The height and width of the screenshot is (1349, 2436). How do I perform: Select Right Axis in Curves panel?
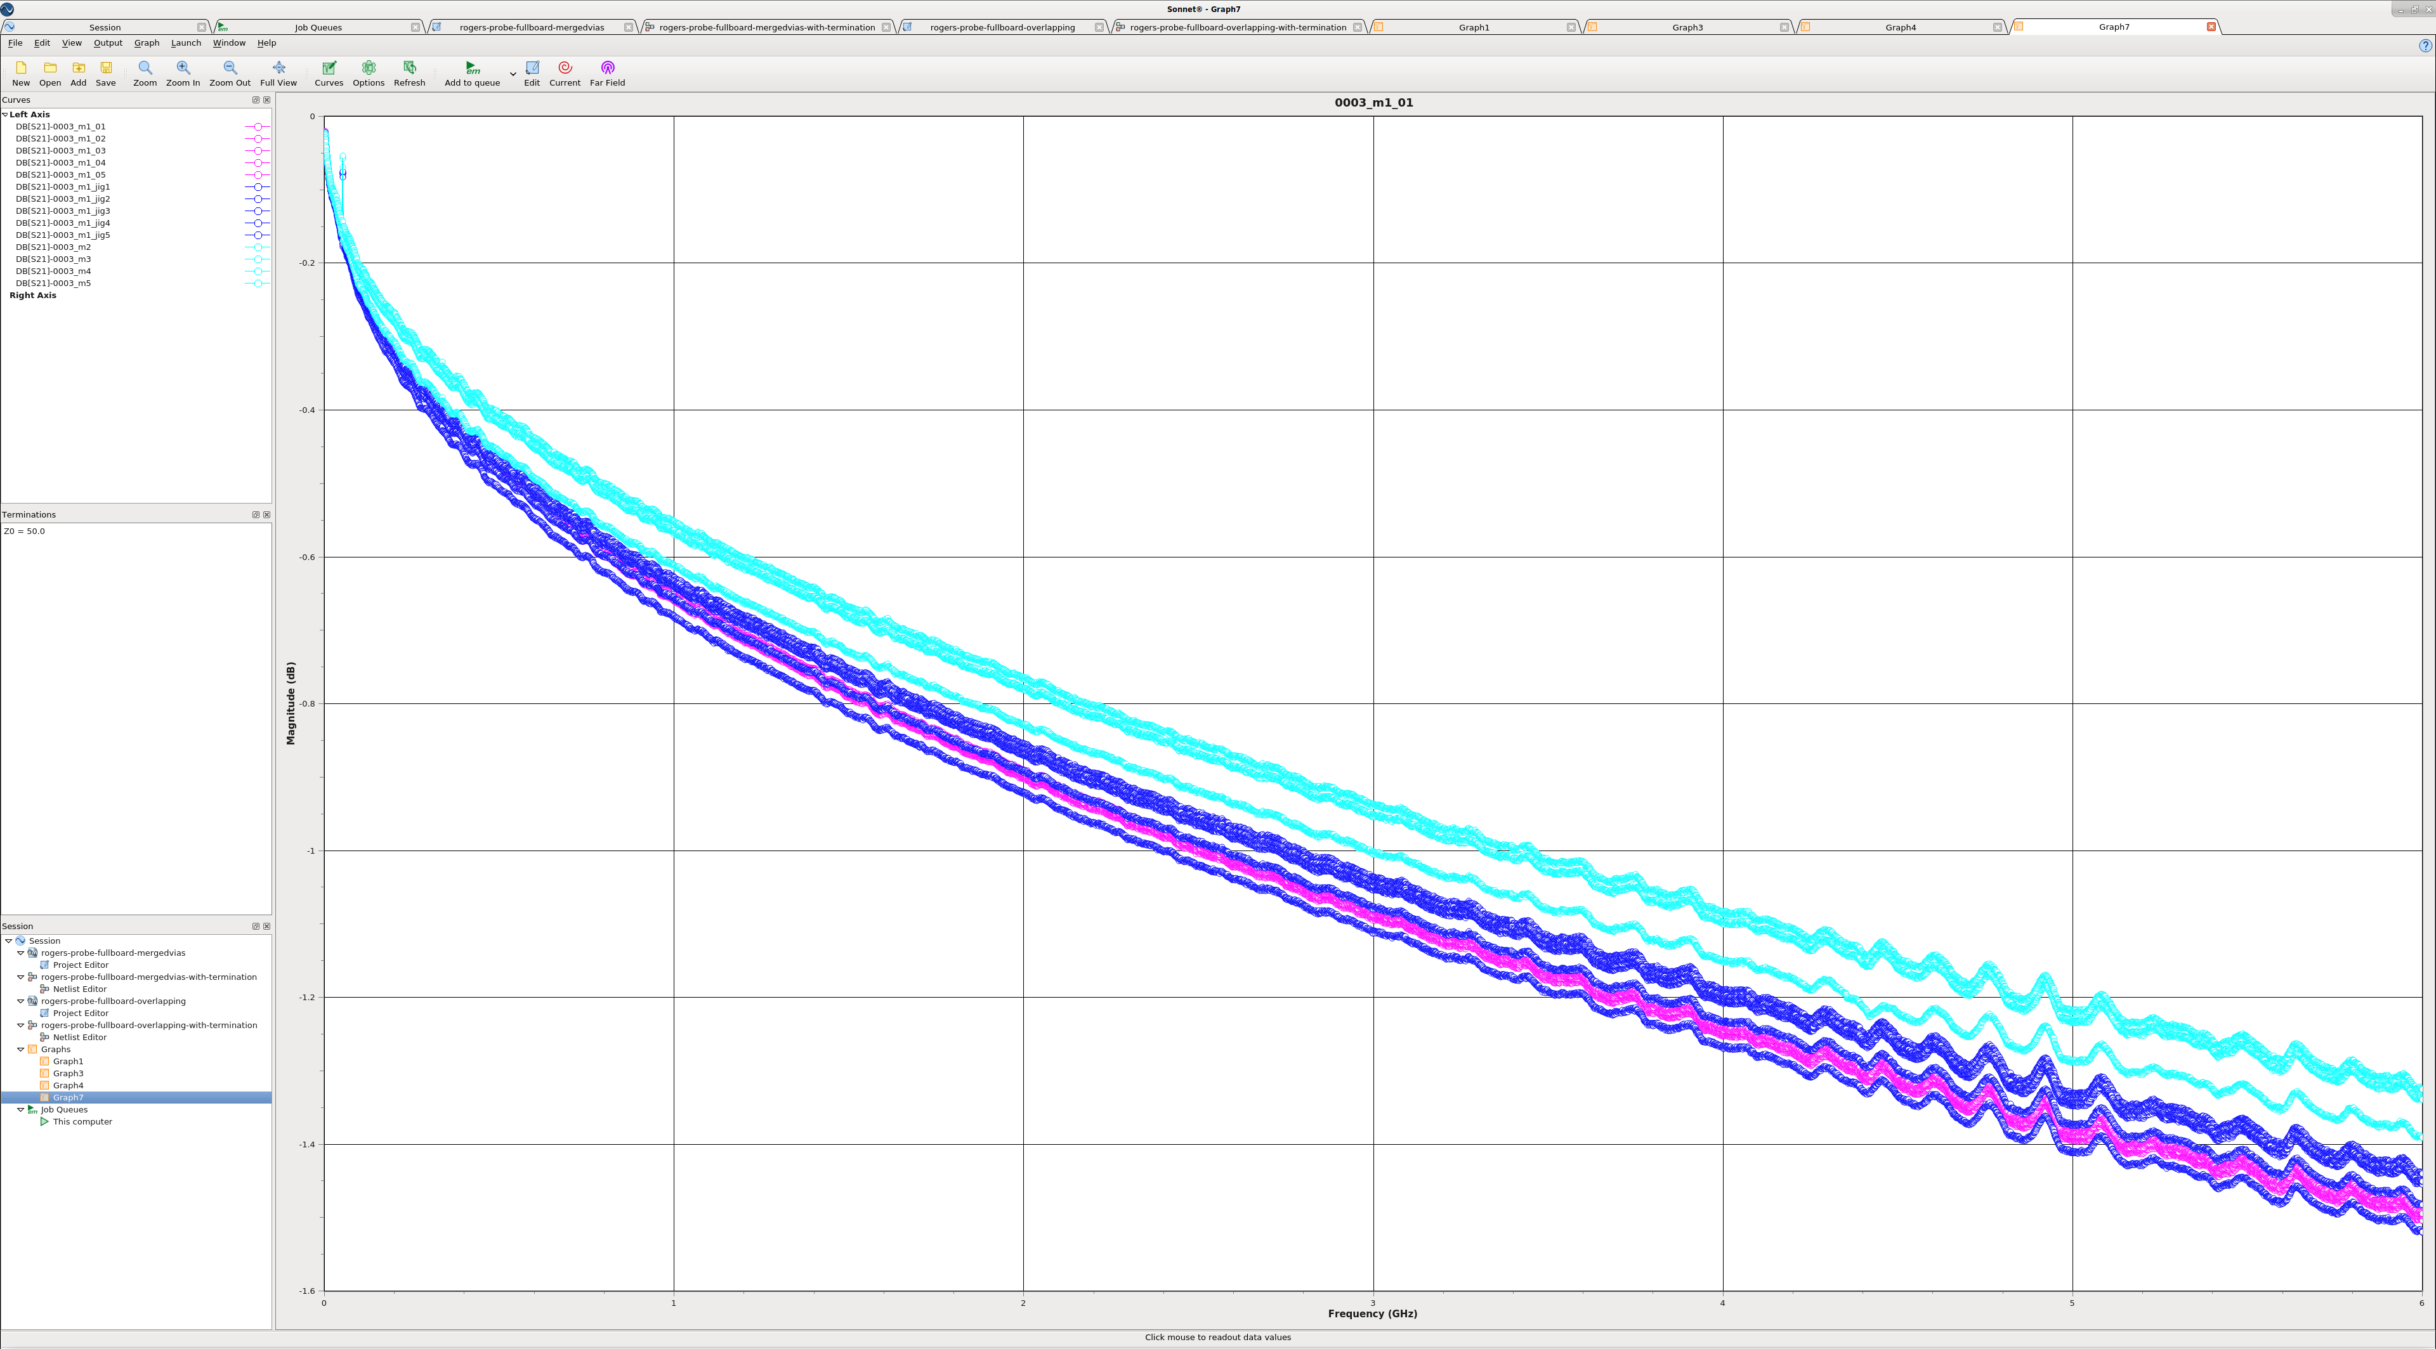point(33,296)
